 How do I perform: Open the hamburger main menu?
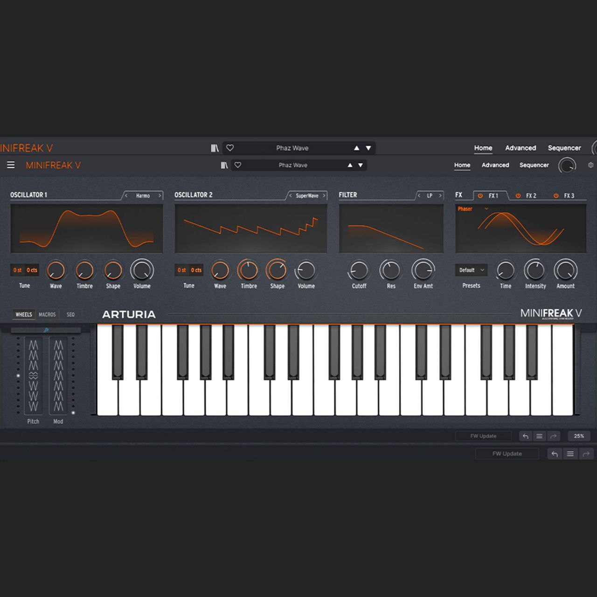(11, 165)
